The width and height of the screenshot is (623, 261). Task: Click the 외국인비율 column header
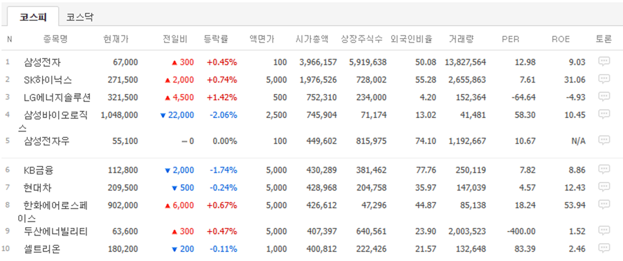coord(412,39)
